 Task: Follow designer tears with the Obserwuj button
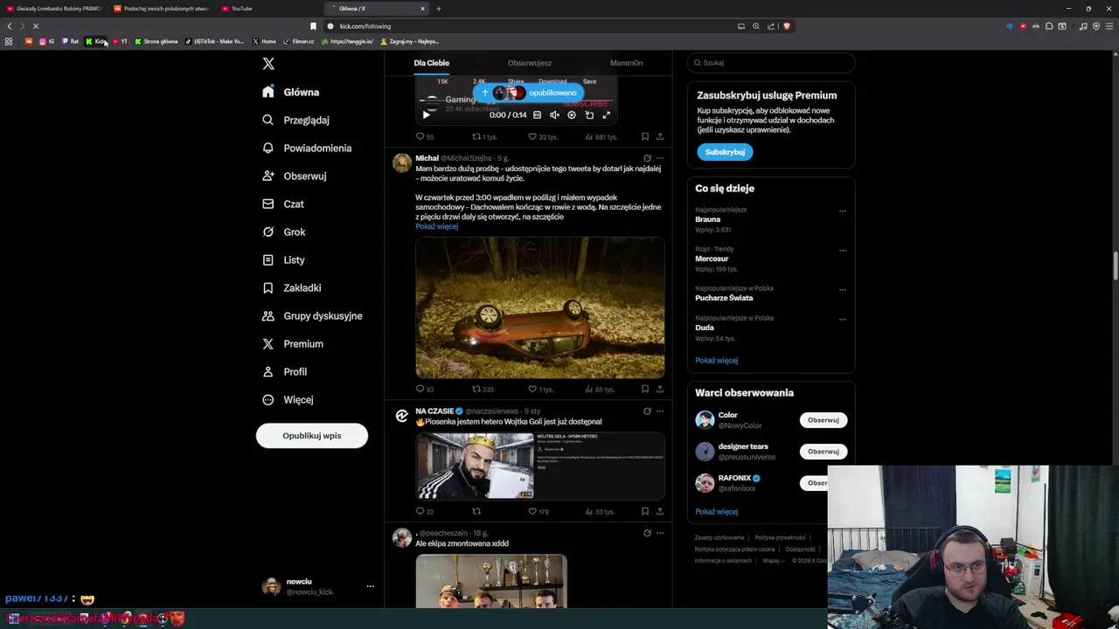pyautogui.click(x=823, y=452)
